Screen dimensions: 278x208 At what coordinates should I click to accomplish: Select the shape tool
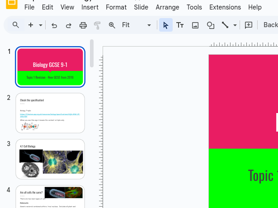tap(210, 25)
